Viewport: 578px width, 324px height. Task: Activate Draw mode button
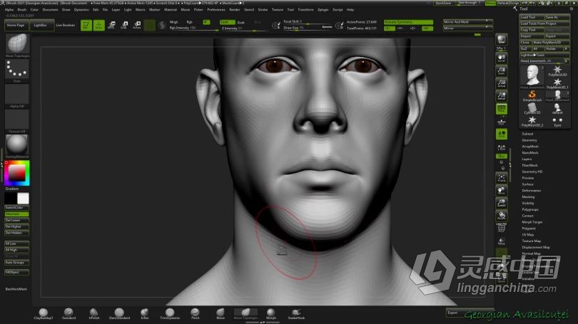click(x=98, y=25)
